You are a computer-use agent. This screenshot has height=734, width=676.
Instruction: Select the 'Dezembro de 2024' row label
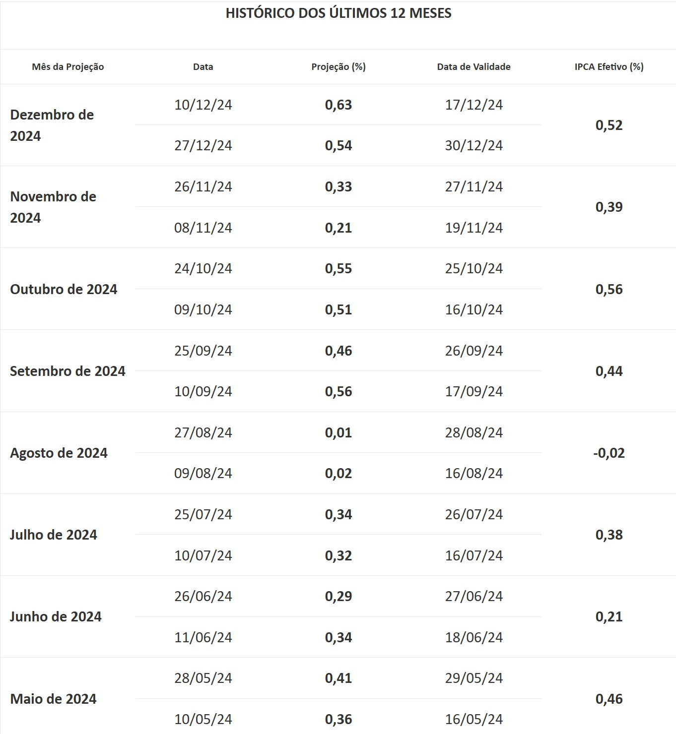(52, 125)
